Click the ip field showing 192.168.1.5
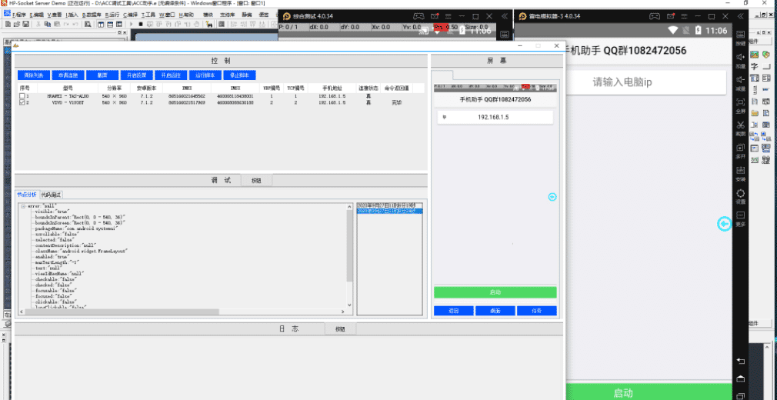The image size is (777, 400). 495,118
